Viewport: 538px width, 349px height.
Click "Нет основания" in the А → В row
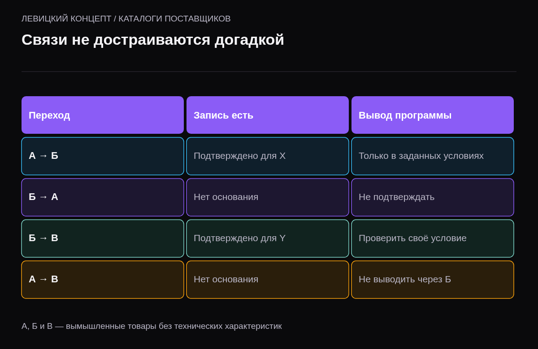coord(268,280)
